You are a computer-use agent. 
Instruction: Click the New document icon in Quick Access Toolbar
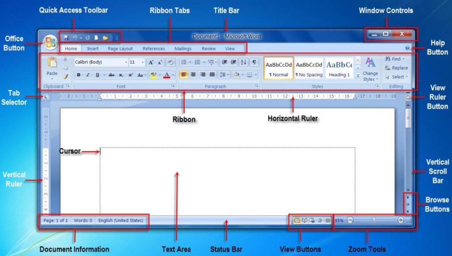[x=96, y=38]
